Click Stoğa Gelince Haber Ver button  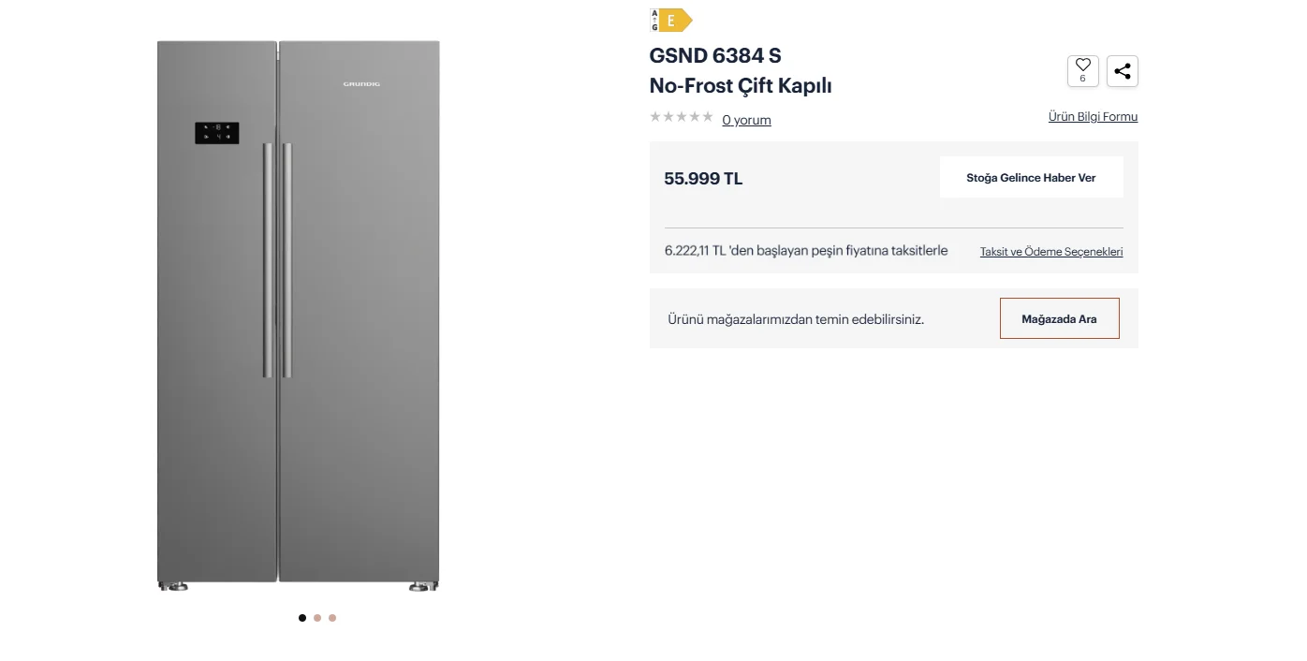coord(1031,178)
